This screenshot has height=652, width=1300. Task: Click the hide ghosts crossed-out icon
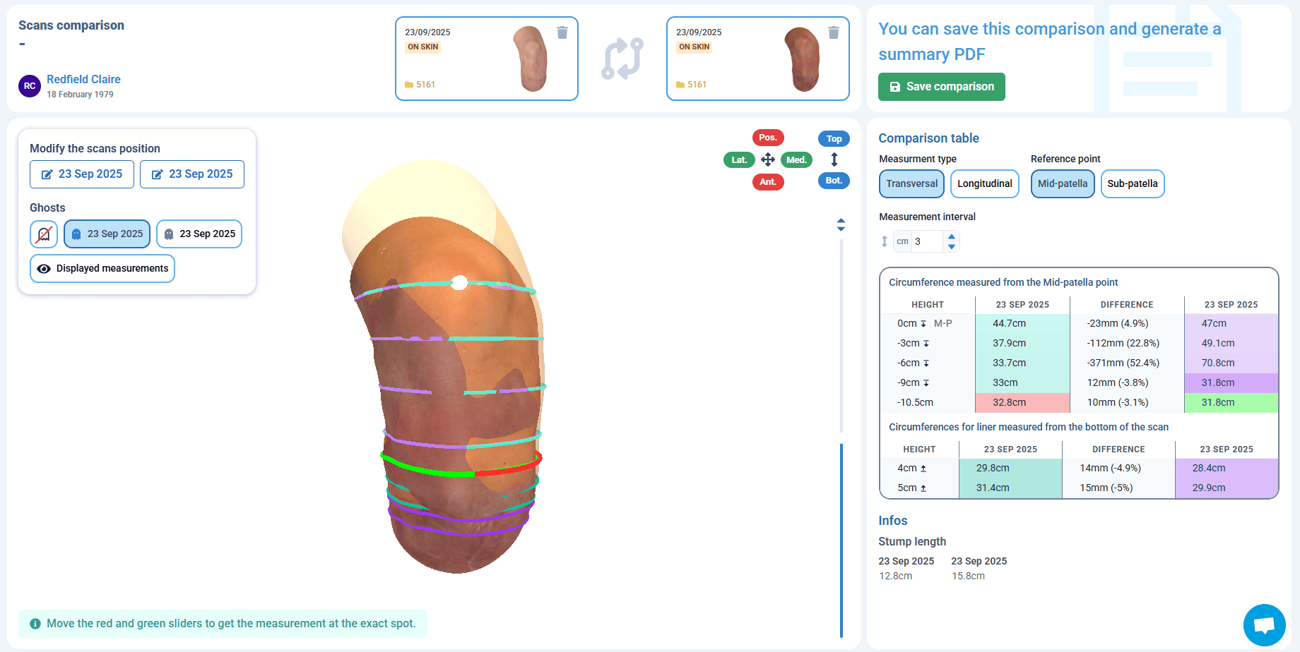(44, 234)
